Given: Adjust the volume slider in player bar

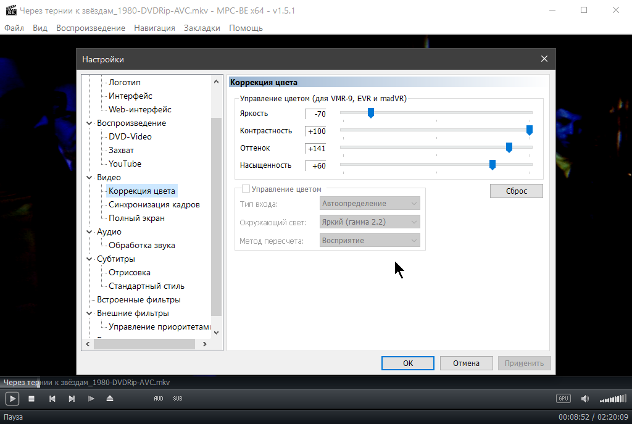Looking at the screenshot, I should [x=613, y=399].
